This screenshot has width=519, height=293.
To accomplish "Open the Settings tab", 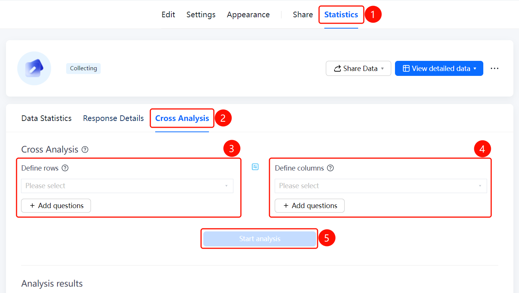I will 201,15.
